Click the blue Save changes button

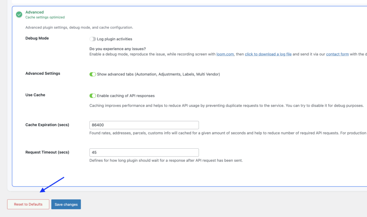coord(66,204)
